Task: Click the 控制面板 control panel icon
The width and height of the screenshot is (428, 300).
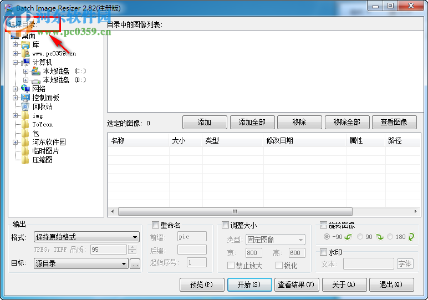Action: [26, 98]
